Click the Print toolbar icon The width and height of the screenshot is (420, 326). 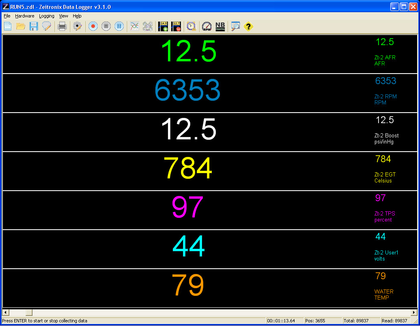(62, 26)
